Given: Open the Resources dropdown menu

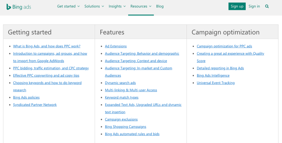Looking at the screenshot, I should (141, 6).
